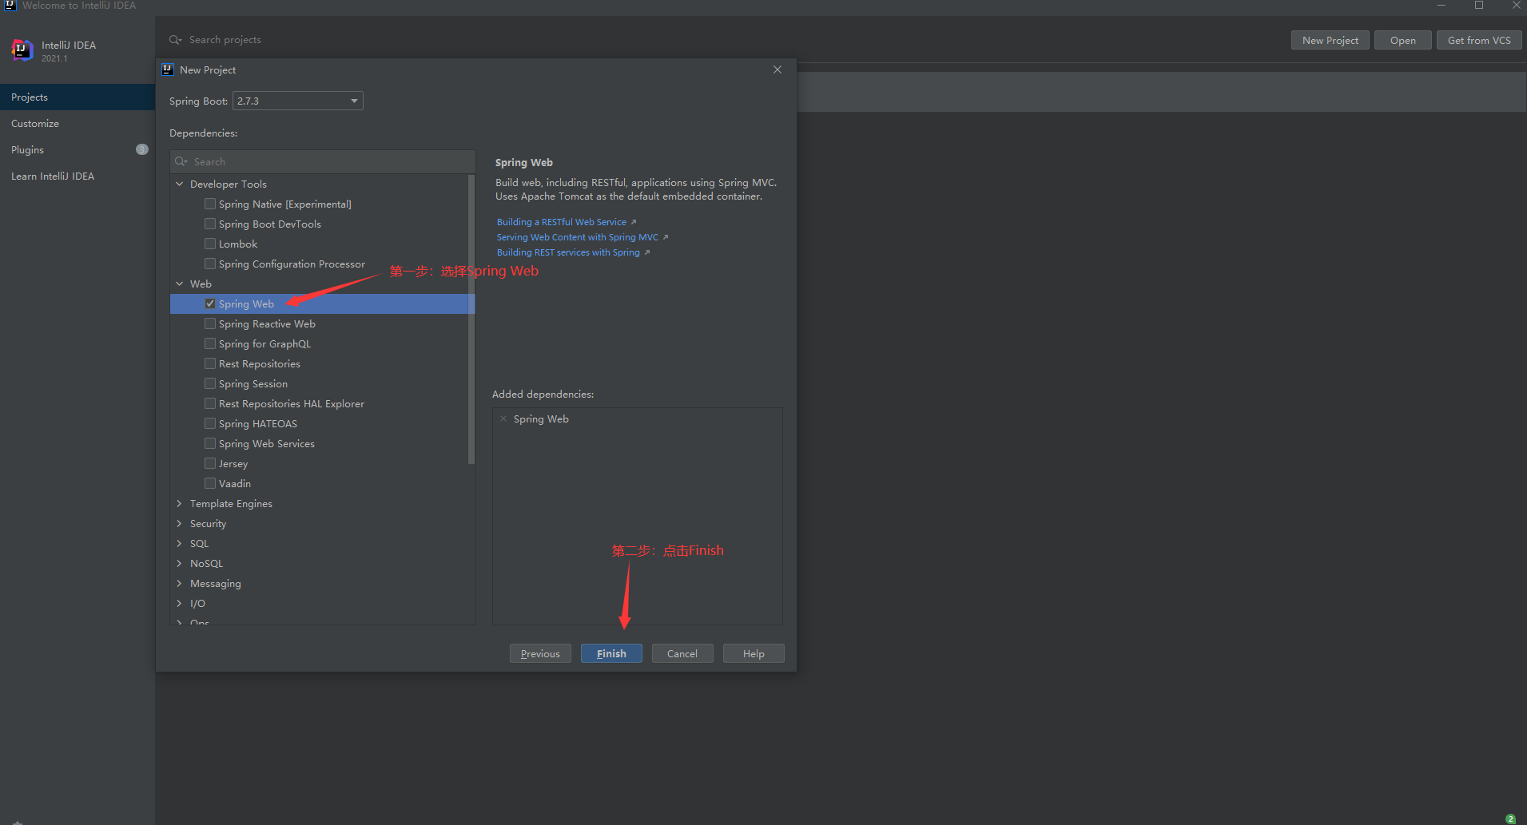Image resolution: width=1527 pixels, height=825 pixels.
Task: Click the dependencies list vertical scrollbar
Action: click(x=471, y=319)
